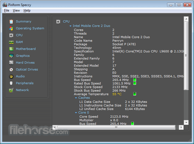Select the Technology value 45nm
Screen dimensions: 194x144
(x=117, y=48)
